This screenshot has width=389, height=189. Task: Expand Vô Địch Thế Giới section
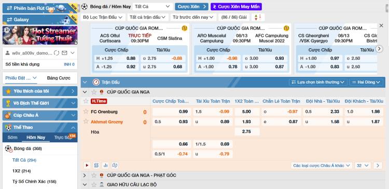point(40,103)
